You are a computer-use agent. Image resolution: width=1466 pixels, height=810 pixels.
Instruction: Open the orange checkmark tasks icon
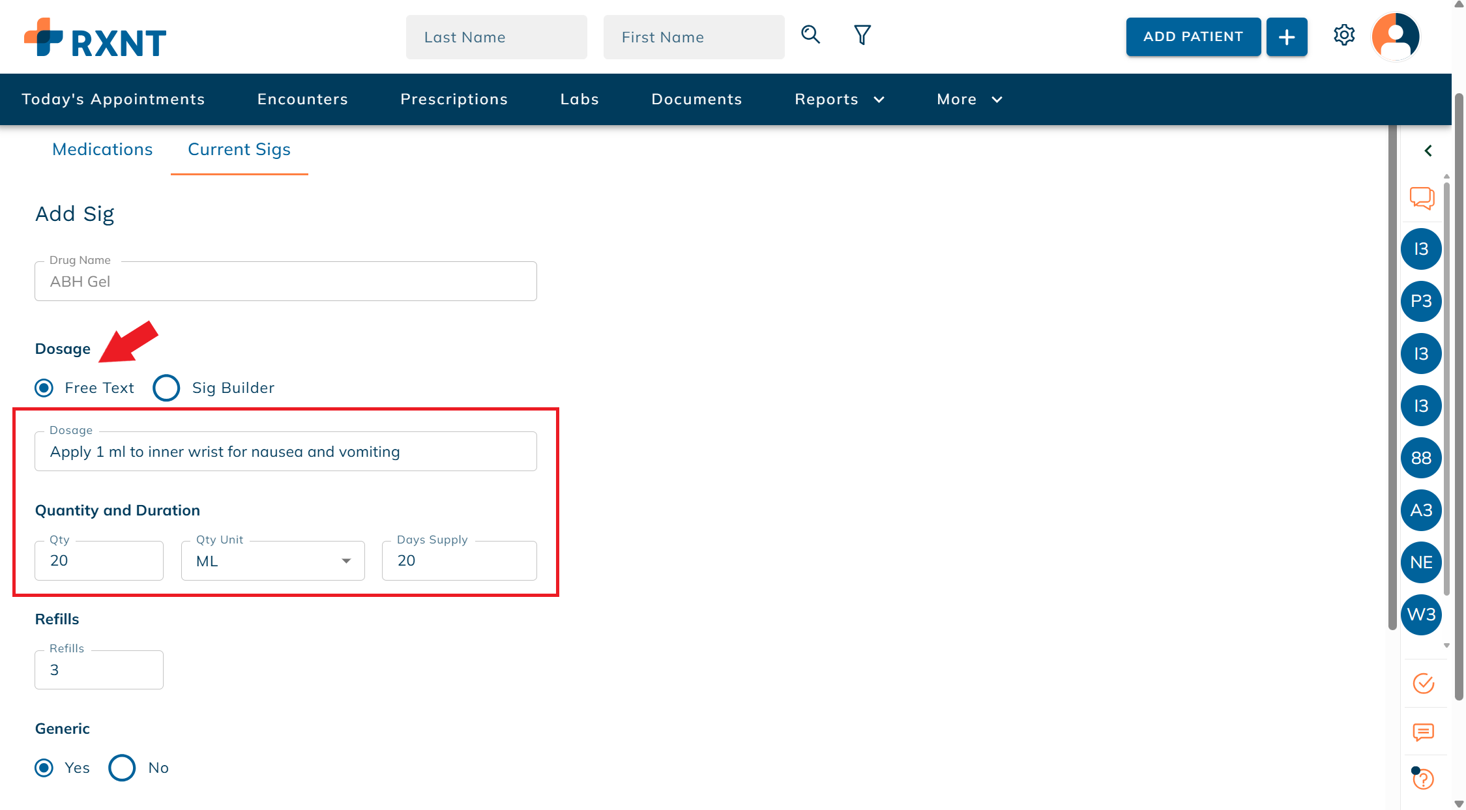click(1423, 684)
